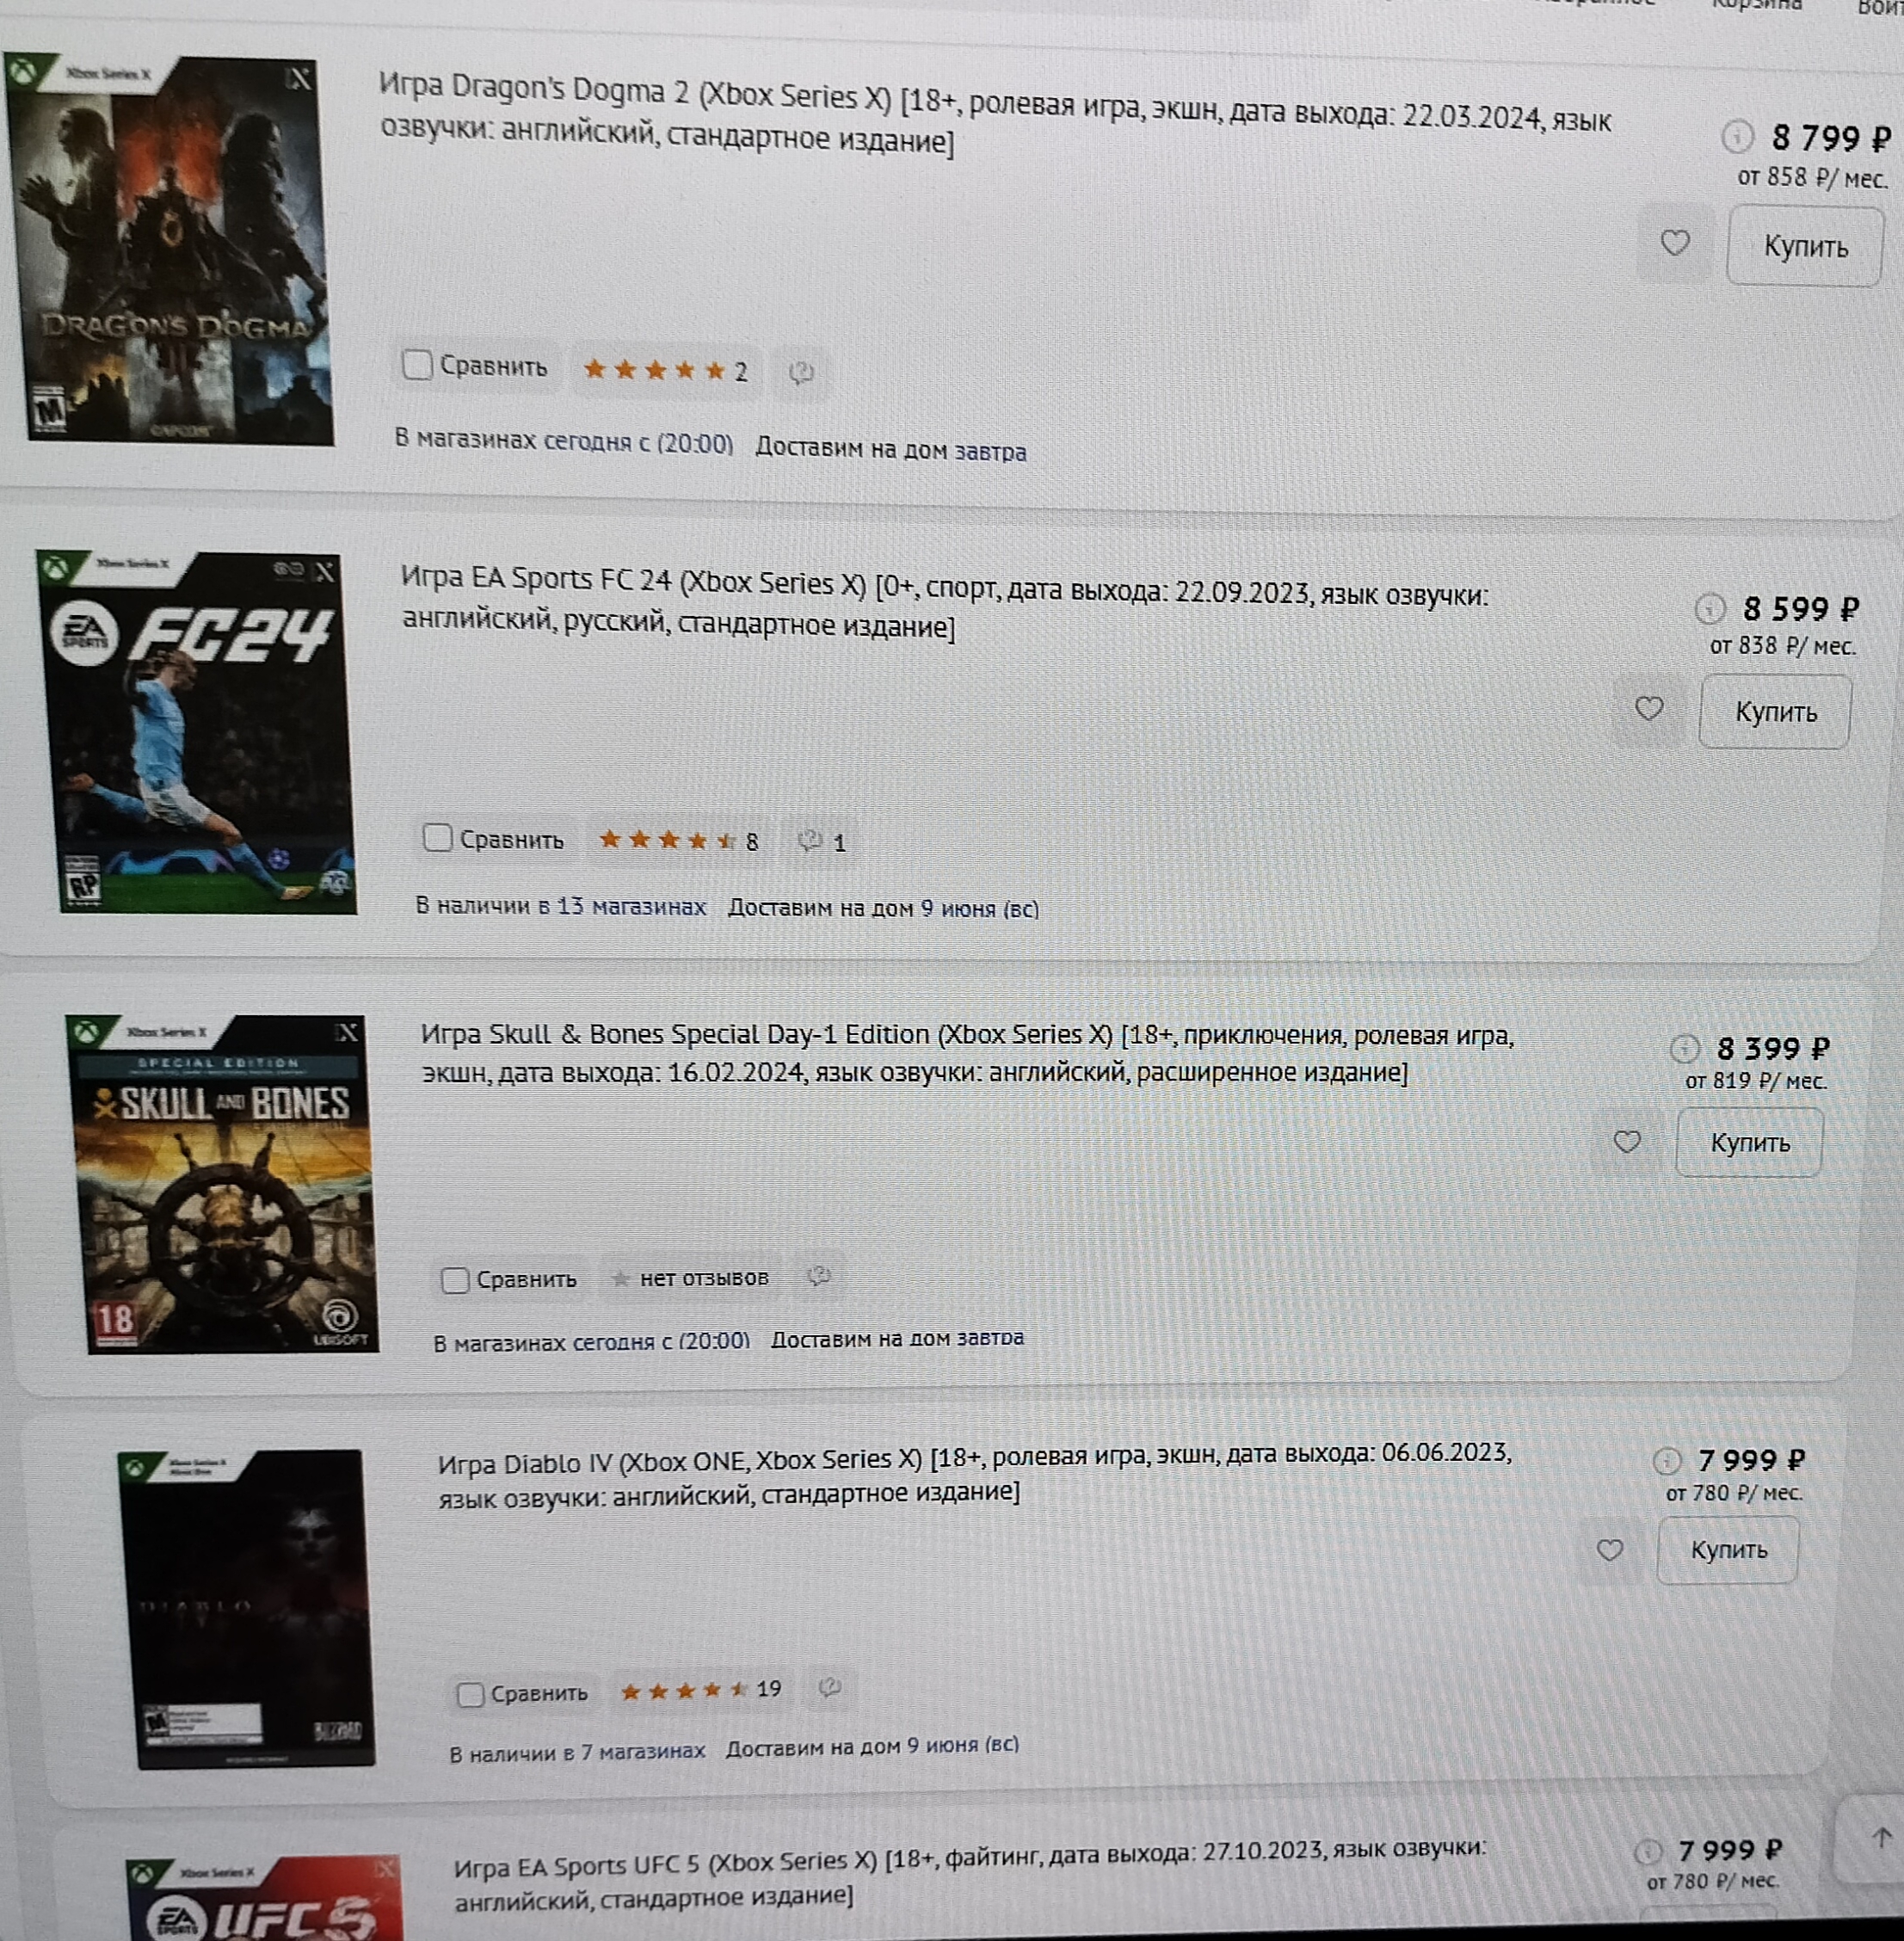1904x1941 pixels.
Task: Add EA Sports FC 24 to wishlist heart
Action: coord(1648,709)
